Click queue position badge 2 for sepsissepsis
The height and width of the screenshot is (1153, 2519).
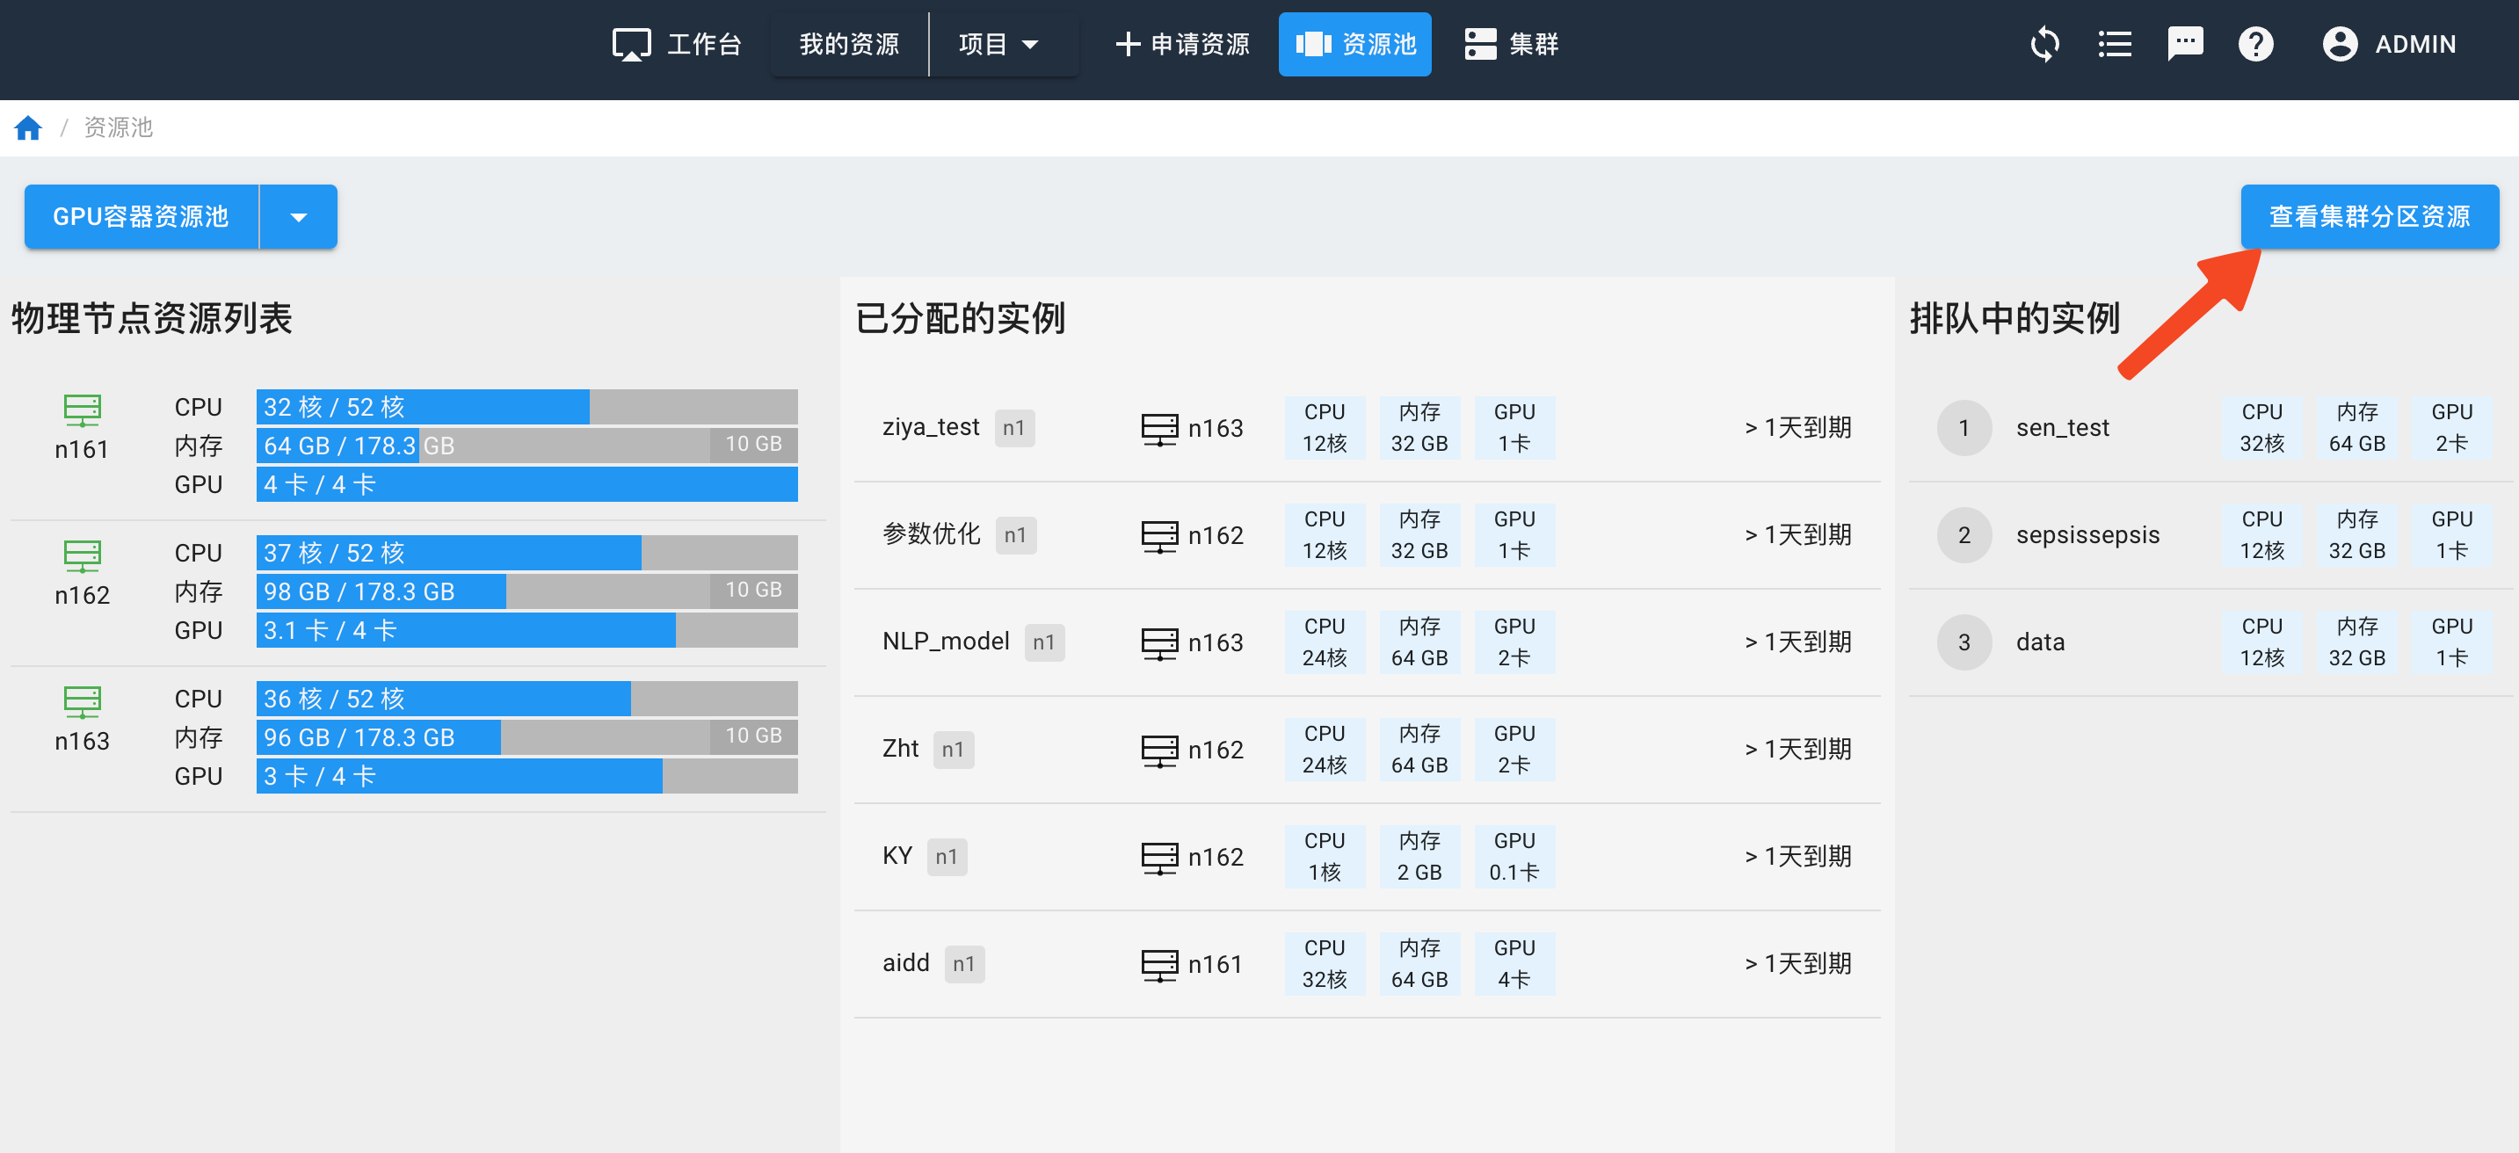[x=1964, y=536]
